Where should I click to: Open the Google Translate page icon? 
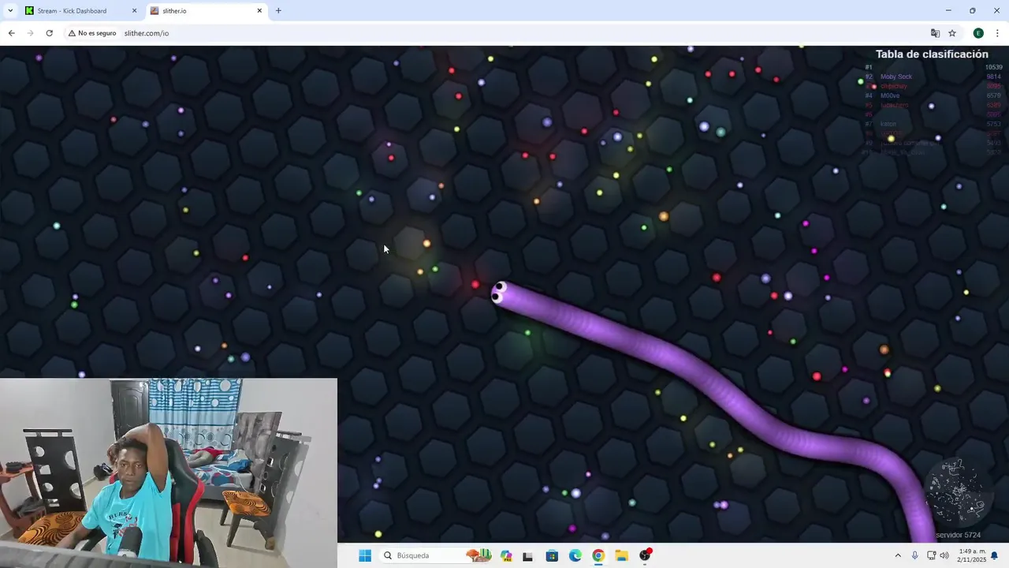(x=935, y=33)
